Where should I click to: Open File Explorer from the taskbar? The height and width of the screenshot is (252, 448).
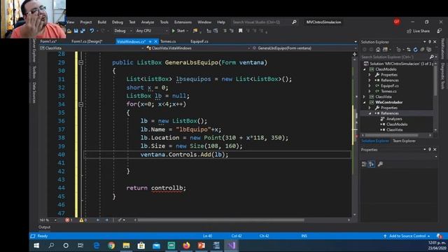point(126,246)
